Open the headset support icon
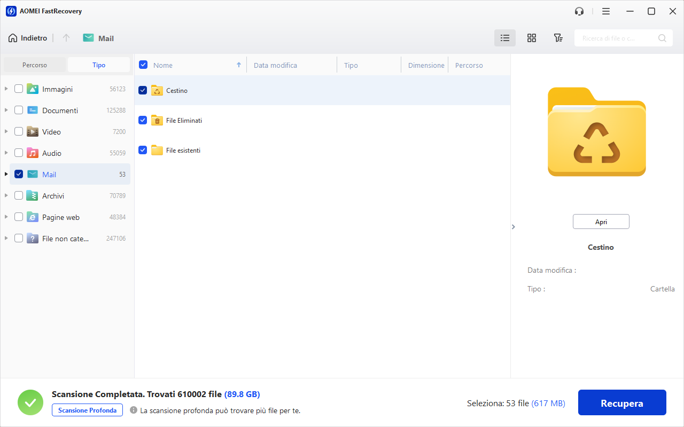684x427 pixels. click(x=579, y=11)
